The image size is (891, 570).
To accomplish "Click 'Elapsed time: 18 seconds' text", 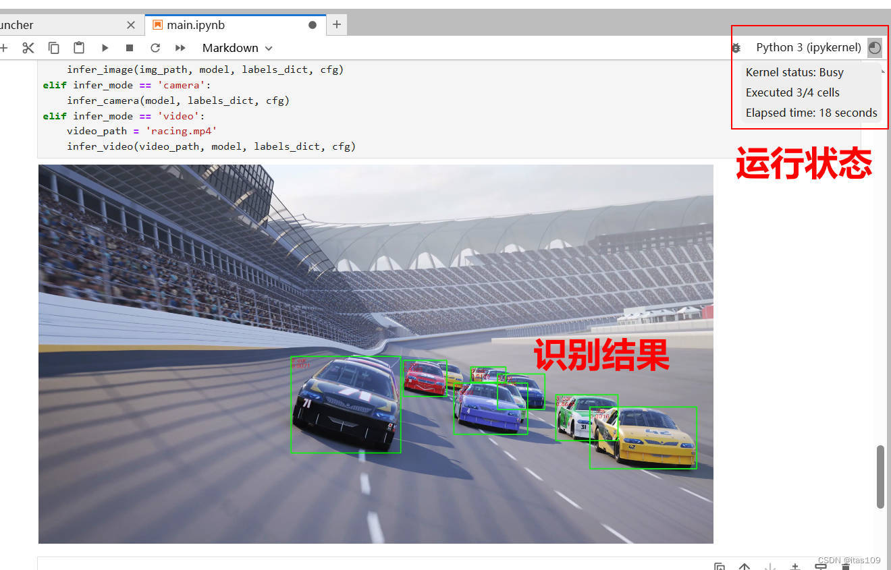I will pos(811,113).
